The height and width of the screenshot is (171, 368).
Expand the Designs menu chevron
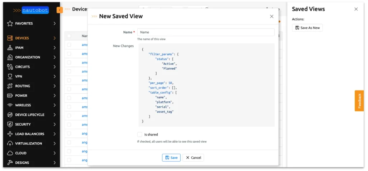55,163
